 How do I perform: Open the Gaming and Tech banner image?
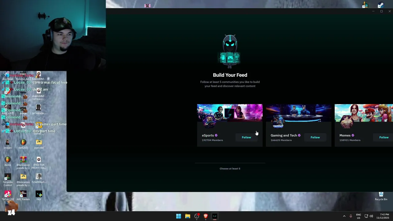[x=298, y=113]
